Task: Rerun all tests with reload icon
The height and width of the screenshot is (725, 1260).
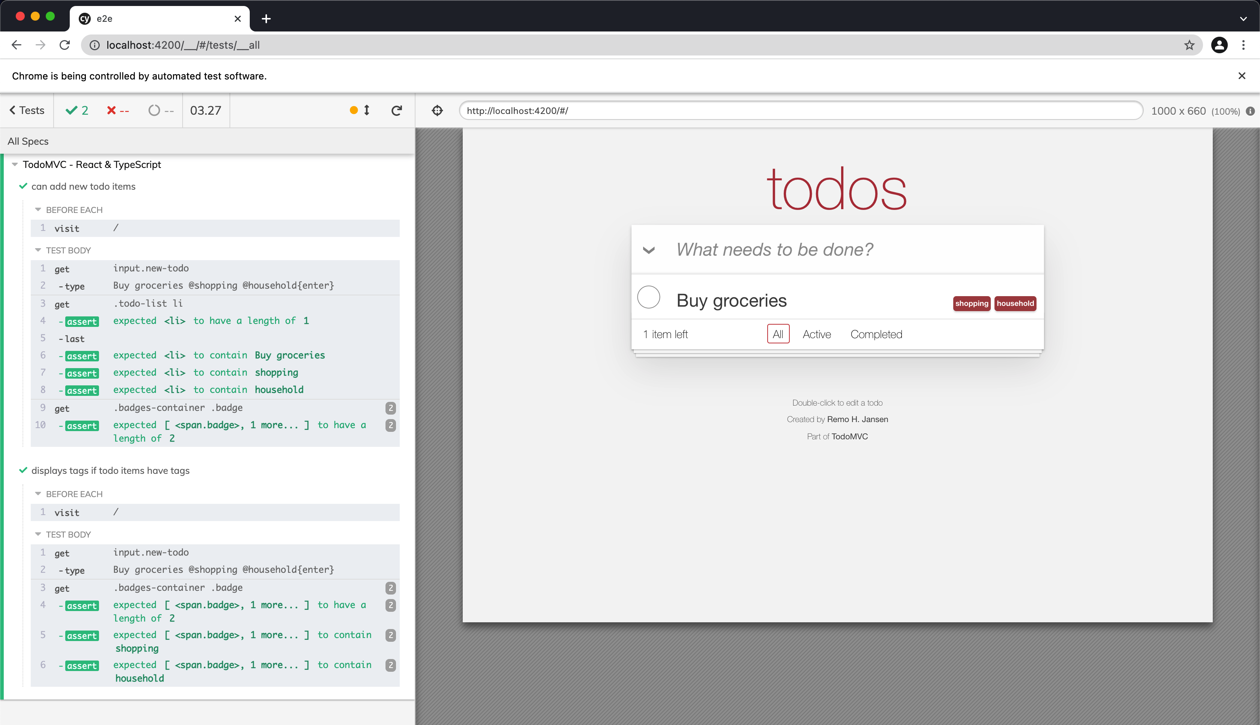Action: click(x=396, y=111)
